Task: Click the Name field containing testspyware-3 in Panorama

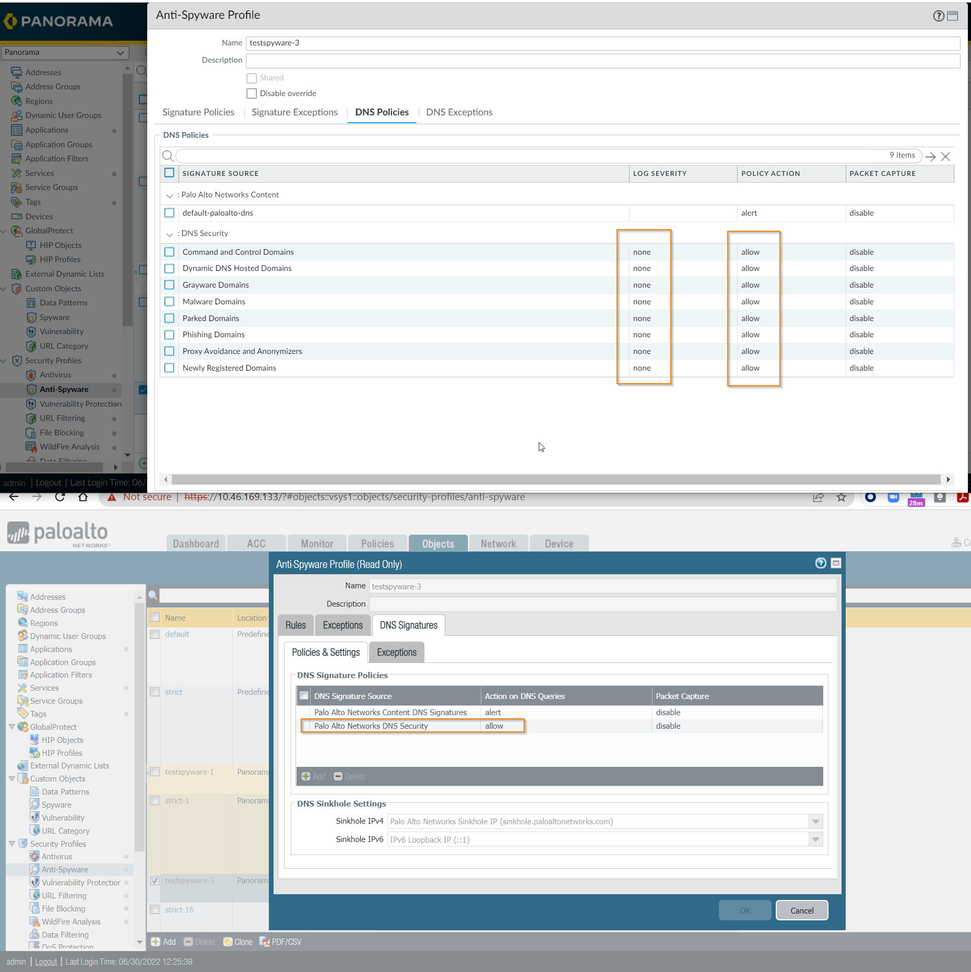Action: pos(603,43)
